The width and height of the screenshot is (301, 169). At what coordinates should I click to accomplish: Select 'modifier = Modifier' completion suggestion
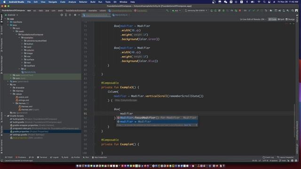tap(157, 122)
